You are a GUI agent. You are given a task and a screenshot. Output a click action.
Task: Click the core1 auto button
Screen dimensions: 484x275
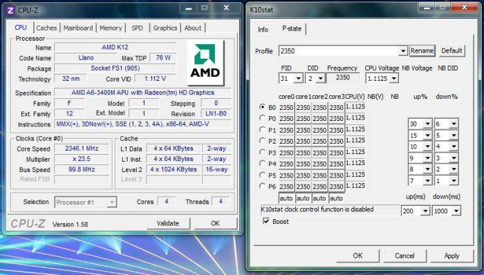tap(303, 198)
